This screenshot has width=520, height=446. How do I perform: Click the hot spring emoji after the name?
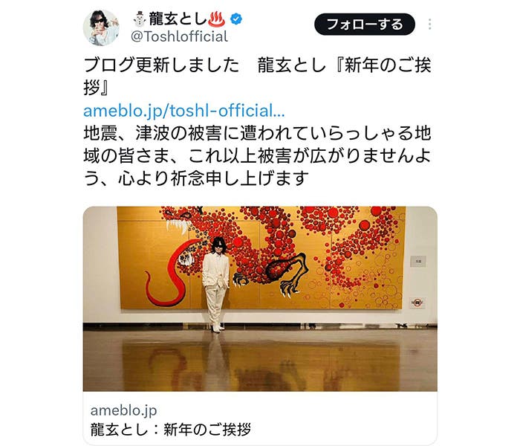pos(217,19)
